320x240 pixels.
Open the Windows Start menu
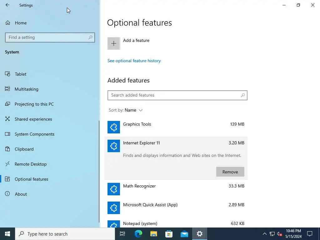pyautogui.click(x=7, y=234)
